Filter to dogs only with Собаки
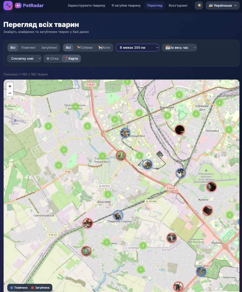The height and width of the screenshot is (292, 242). tap(85, 48)
